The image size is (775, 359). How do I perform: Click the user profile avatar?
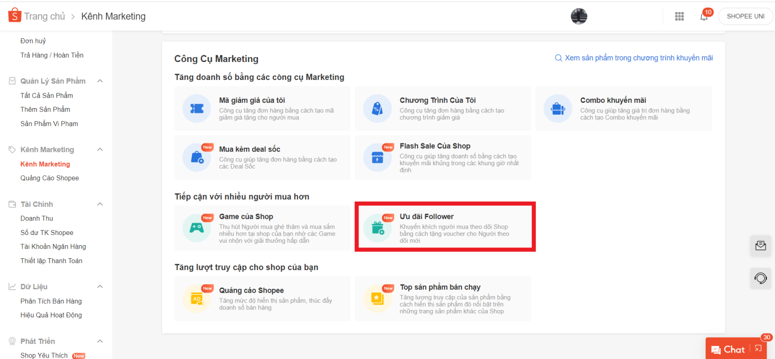[579, 16]
